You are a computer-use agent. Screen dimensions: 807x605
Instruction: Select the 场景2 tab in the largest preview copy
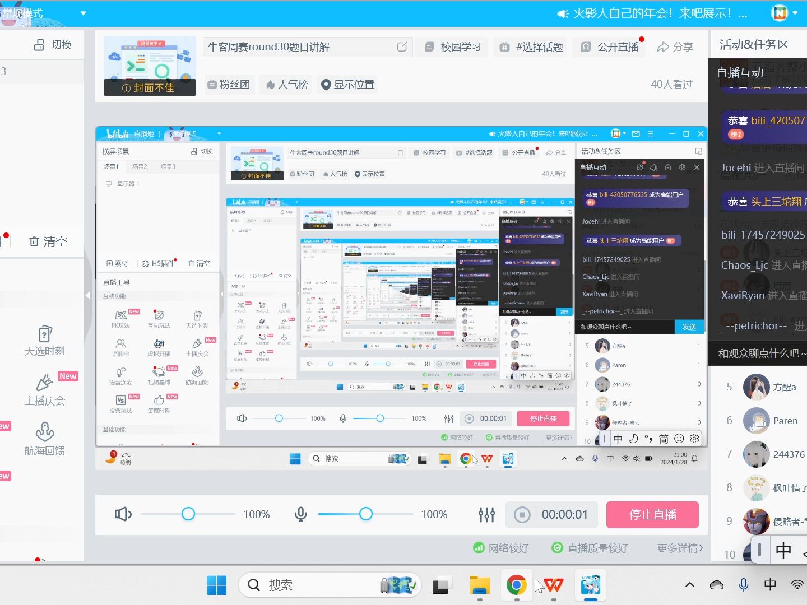click(140, 166)
